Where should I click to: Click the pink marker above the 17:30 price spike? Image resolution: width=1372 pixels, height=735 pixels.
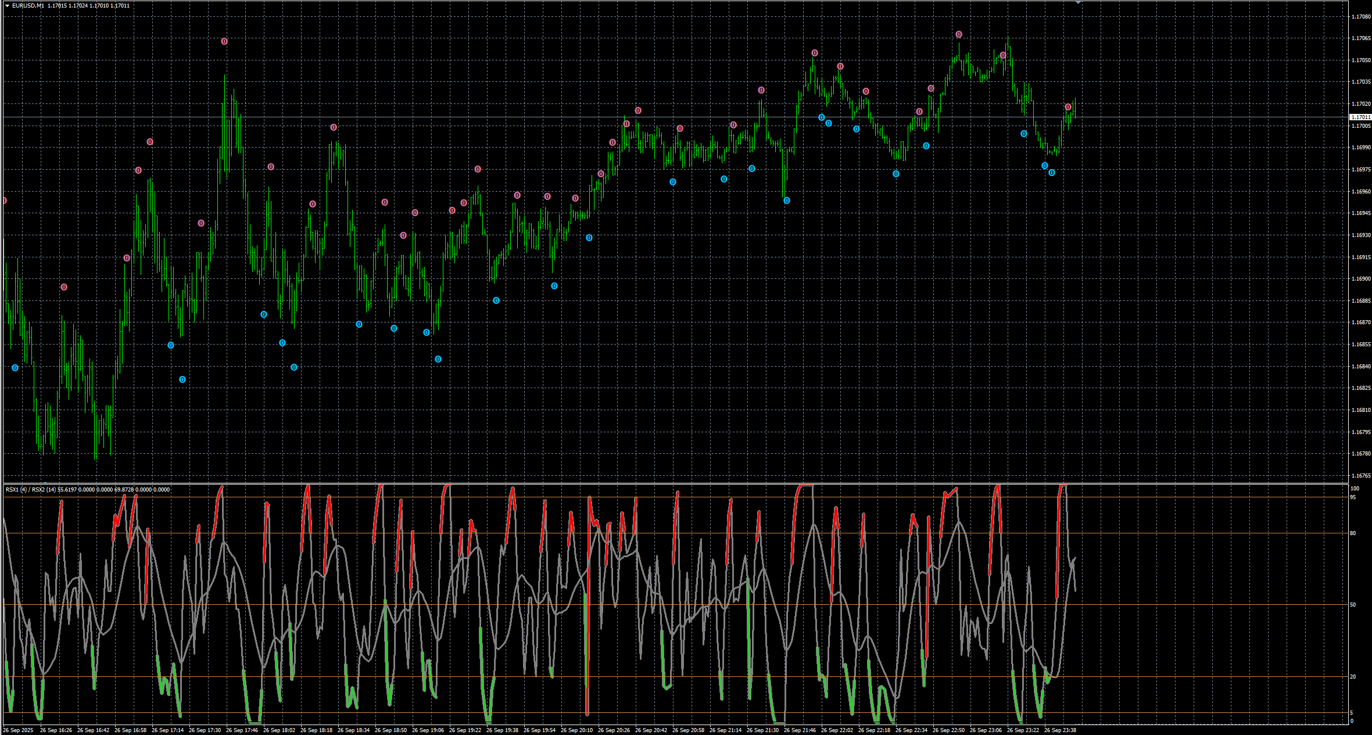(x=224, y=42)
